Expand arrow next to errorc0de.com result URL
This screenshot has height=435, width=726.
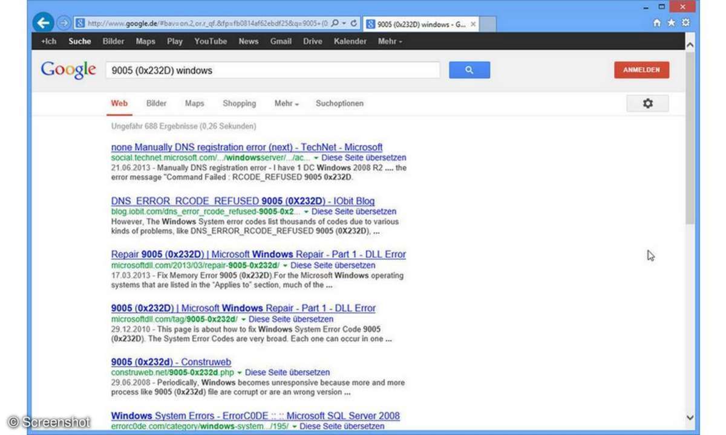coord(294,427)
